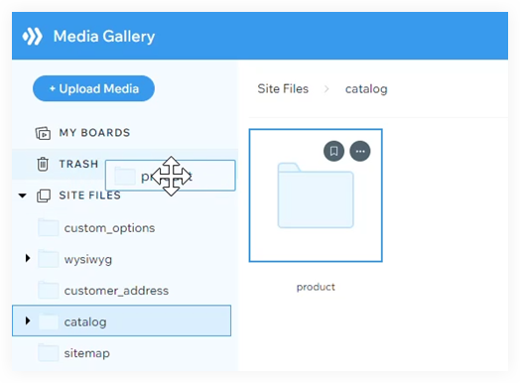Screen dimensions: 521x384
Task: Click the Media Gallery logo icon
Action: (x=32, y=36)
